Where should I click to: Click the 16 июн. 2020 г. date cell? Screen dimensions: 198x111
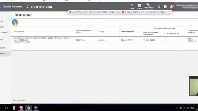[x=127, y=40]
